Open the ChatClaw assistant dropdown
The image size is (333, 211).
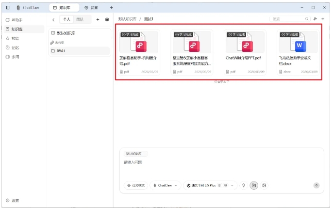click(x=165, y=185)
